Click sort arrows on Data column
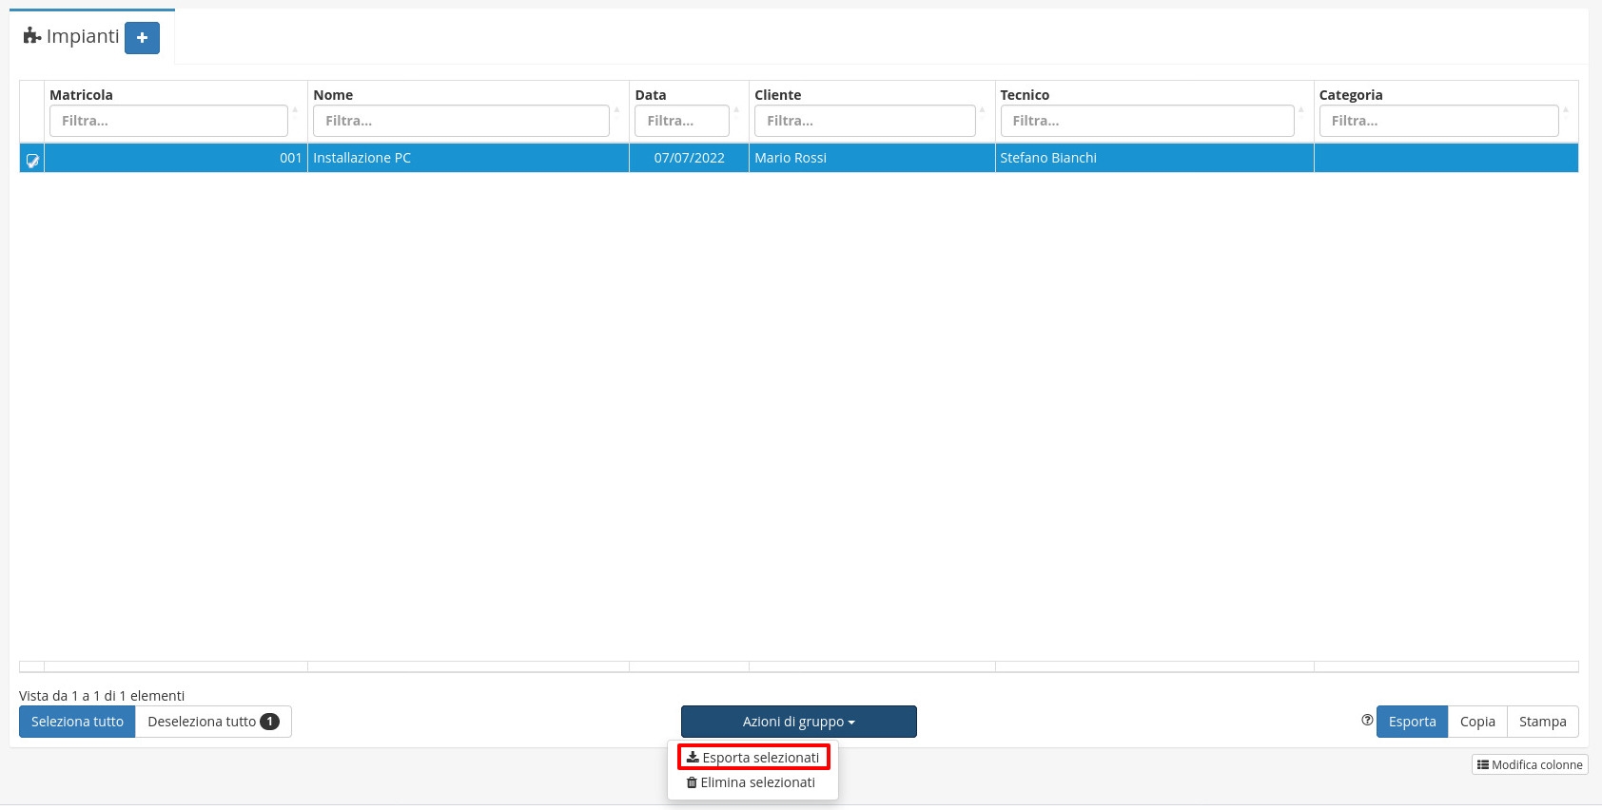 click(736, 110)
